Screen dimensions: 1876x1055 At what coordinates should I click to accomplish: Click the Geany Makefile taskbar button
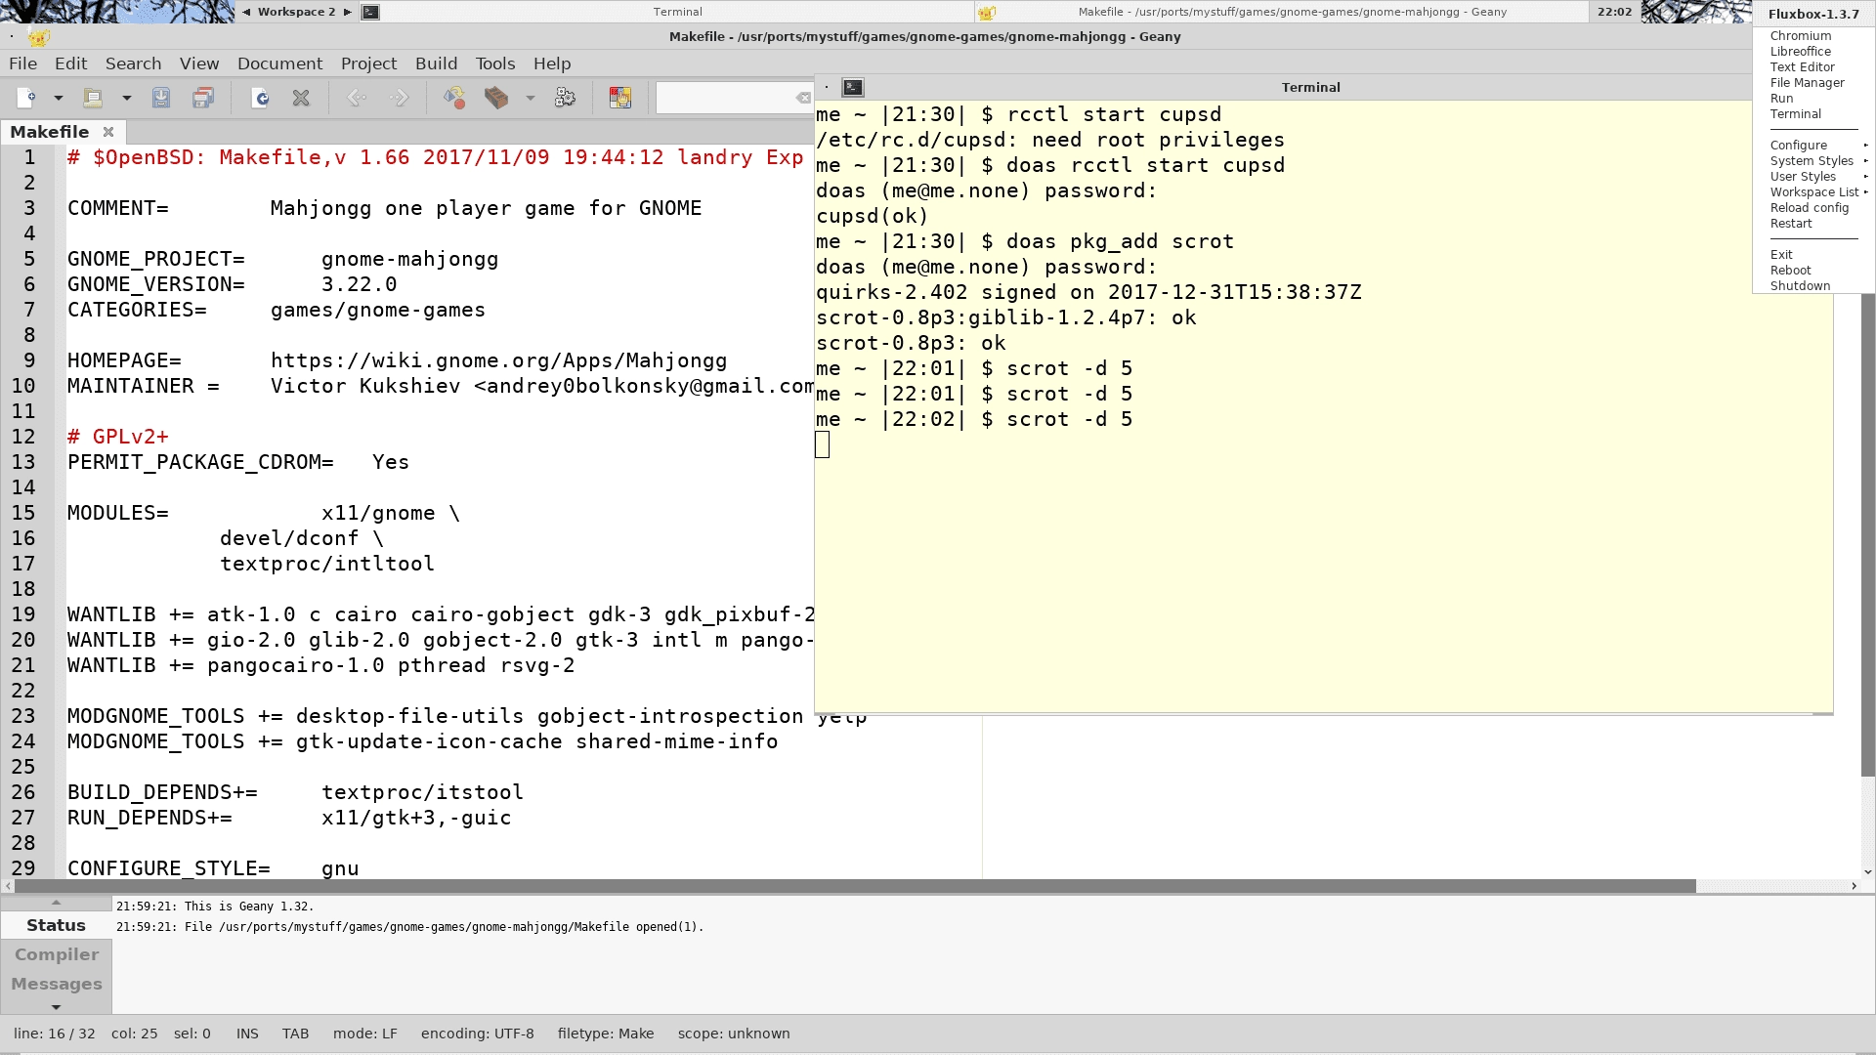pos(1282,12)
